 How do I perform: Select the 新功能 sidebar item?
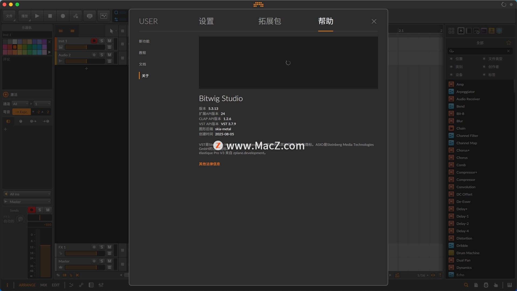coord(144,41)
